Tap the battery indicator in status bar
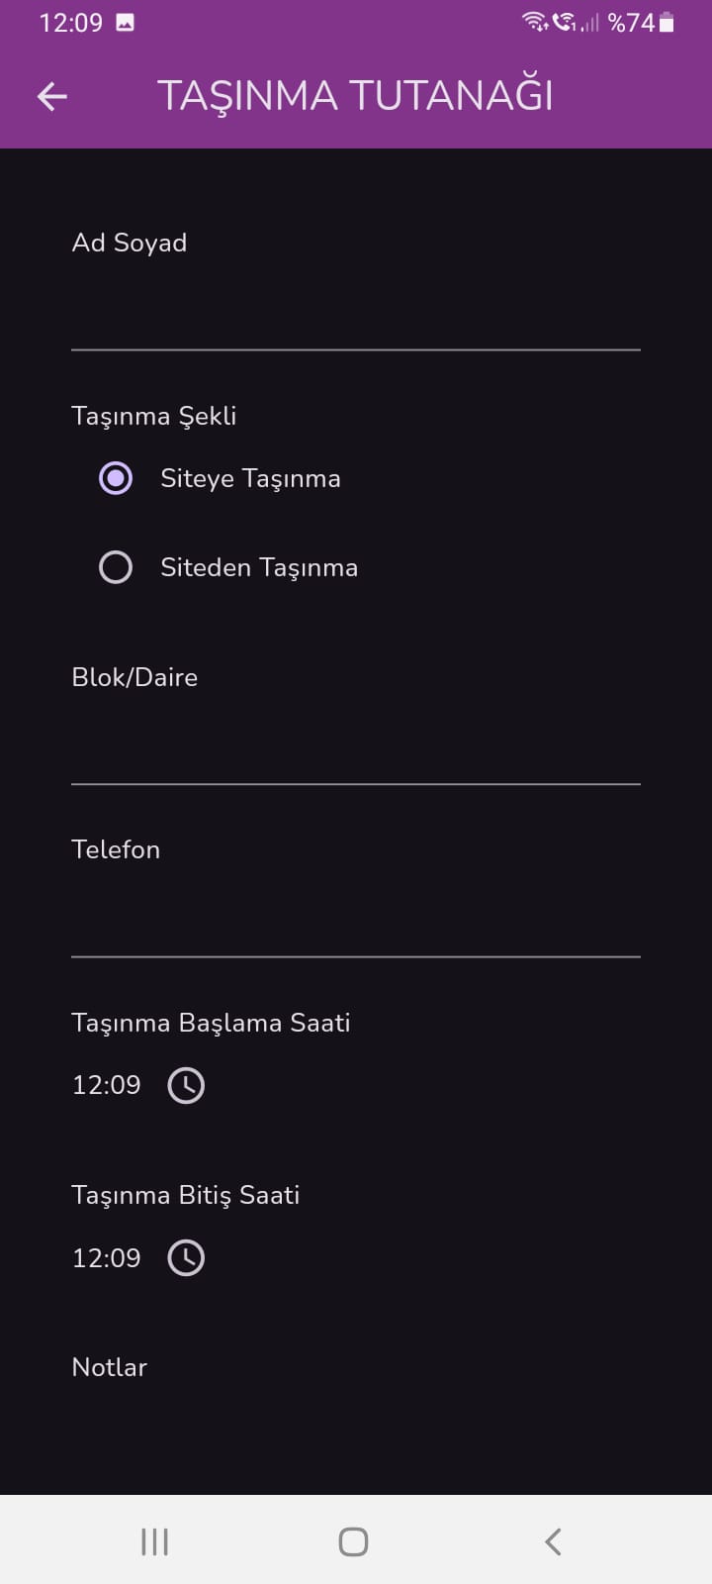The height and width of the screenshot is (1584, 712). pos(667,22)
